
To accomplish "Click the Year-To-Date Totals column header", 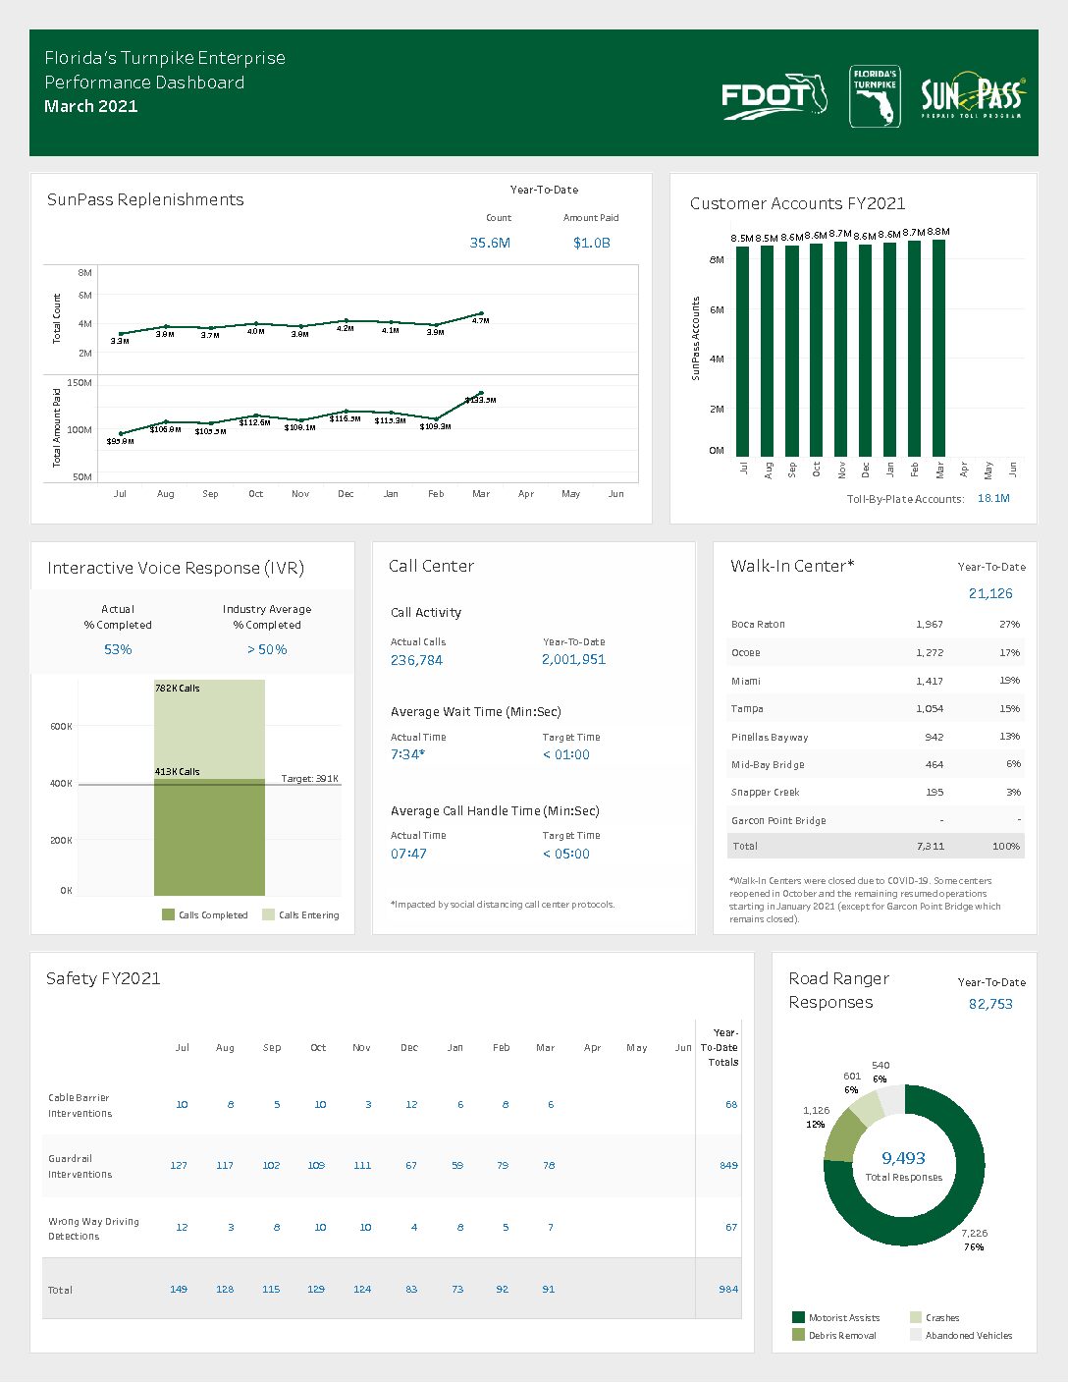I will [721, 1047].
